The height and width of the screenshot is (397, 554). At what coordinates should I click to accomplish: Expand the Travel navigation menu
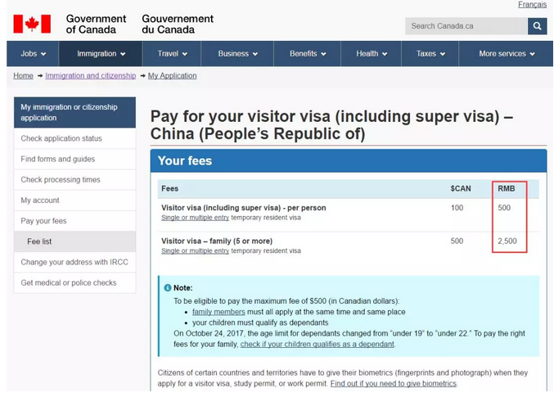coord(173,54)
